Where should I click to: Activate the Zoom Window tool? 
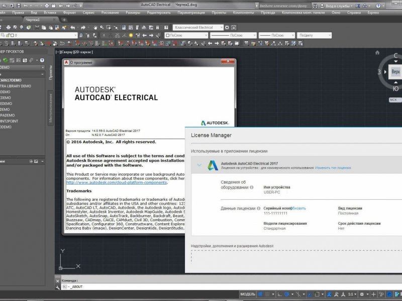pyautogui.click(x=109, y=28)
